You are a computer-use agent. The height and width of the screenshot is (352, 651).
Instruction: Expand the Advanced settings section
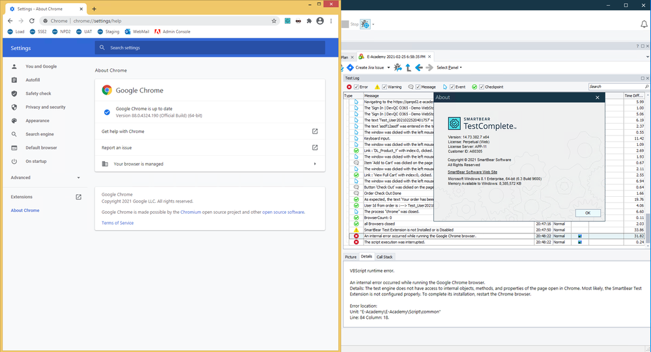[x=45, y=177]
